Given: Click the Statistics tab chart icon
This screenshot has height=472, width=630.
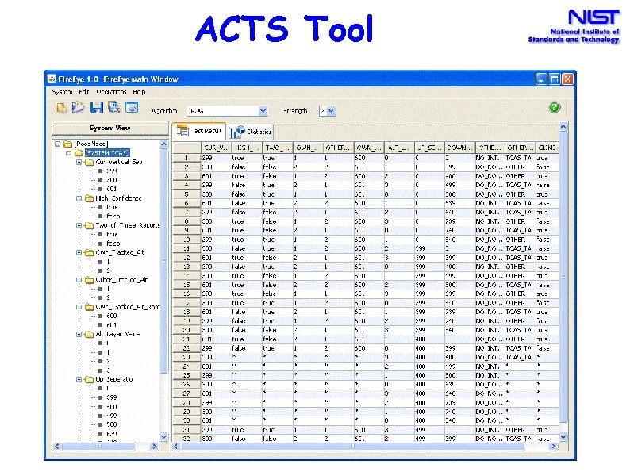Looking at the screenshot, I should pos(237,132).
